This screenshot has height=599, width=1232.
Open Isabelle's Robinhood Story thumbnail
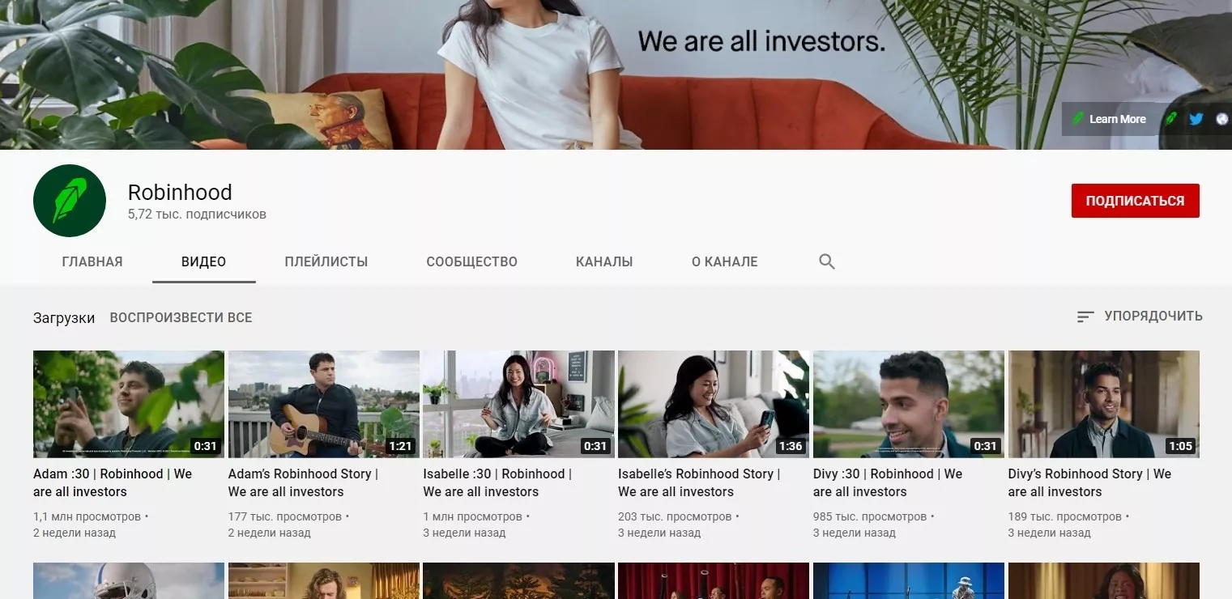click(x=714, y=404)
